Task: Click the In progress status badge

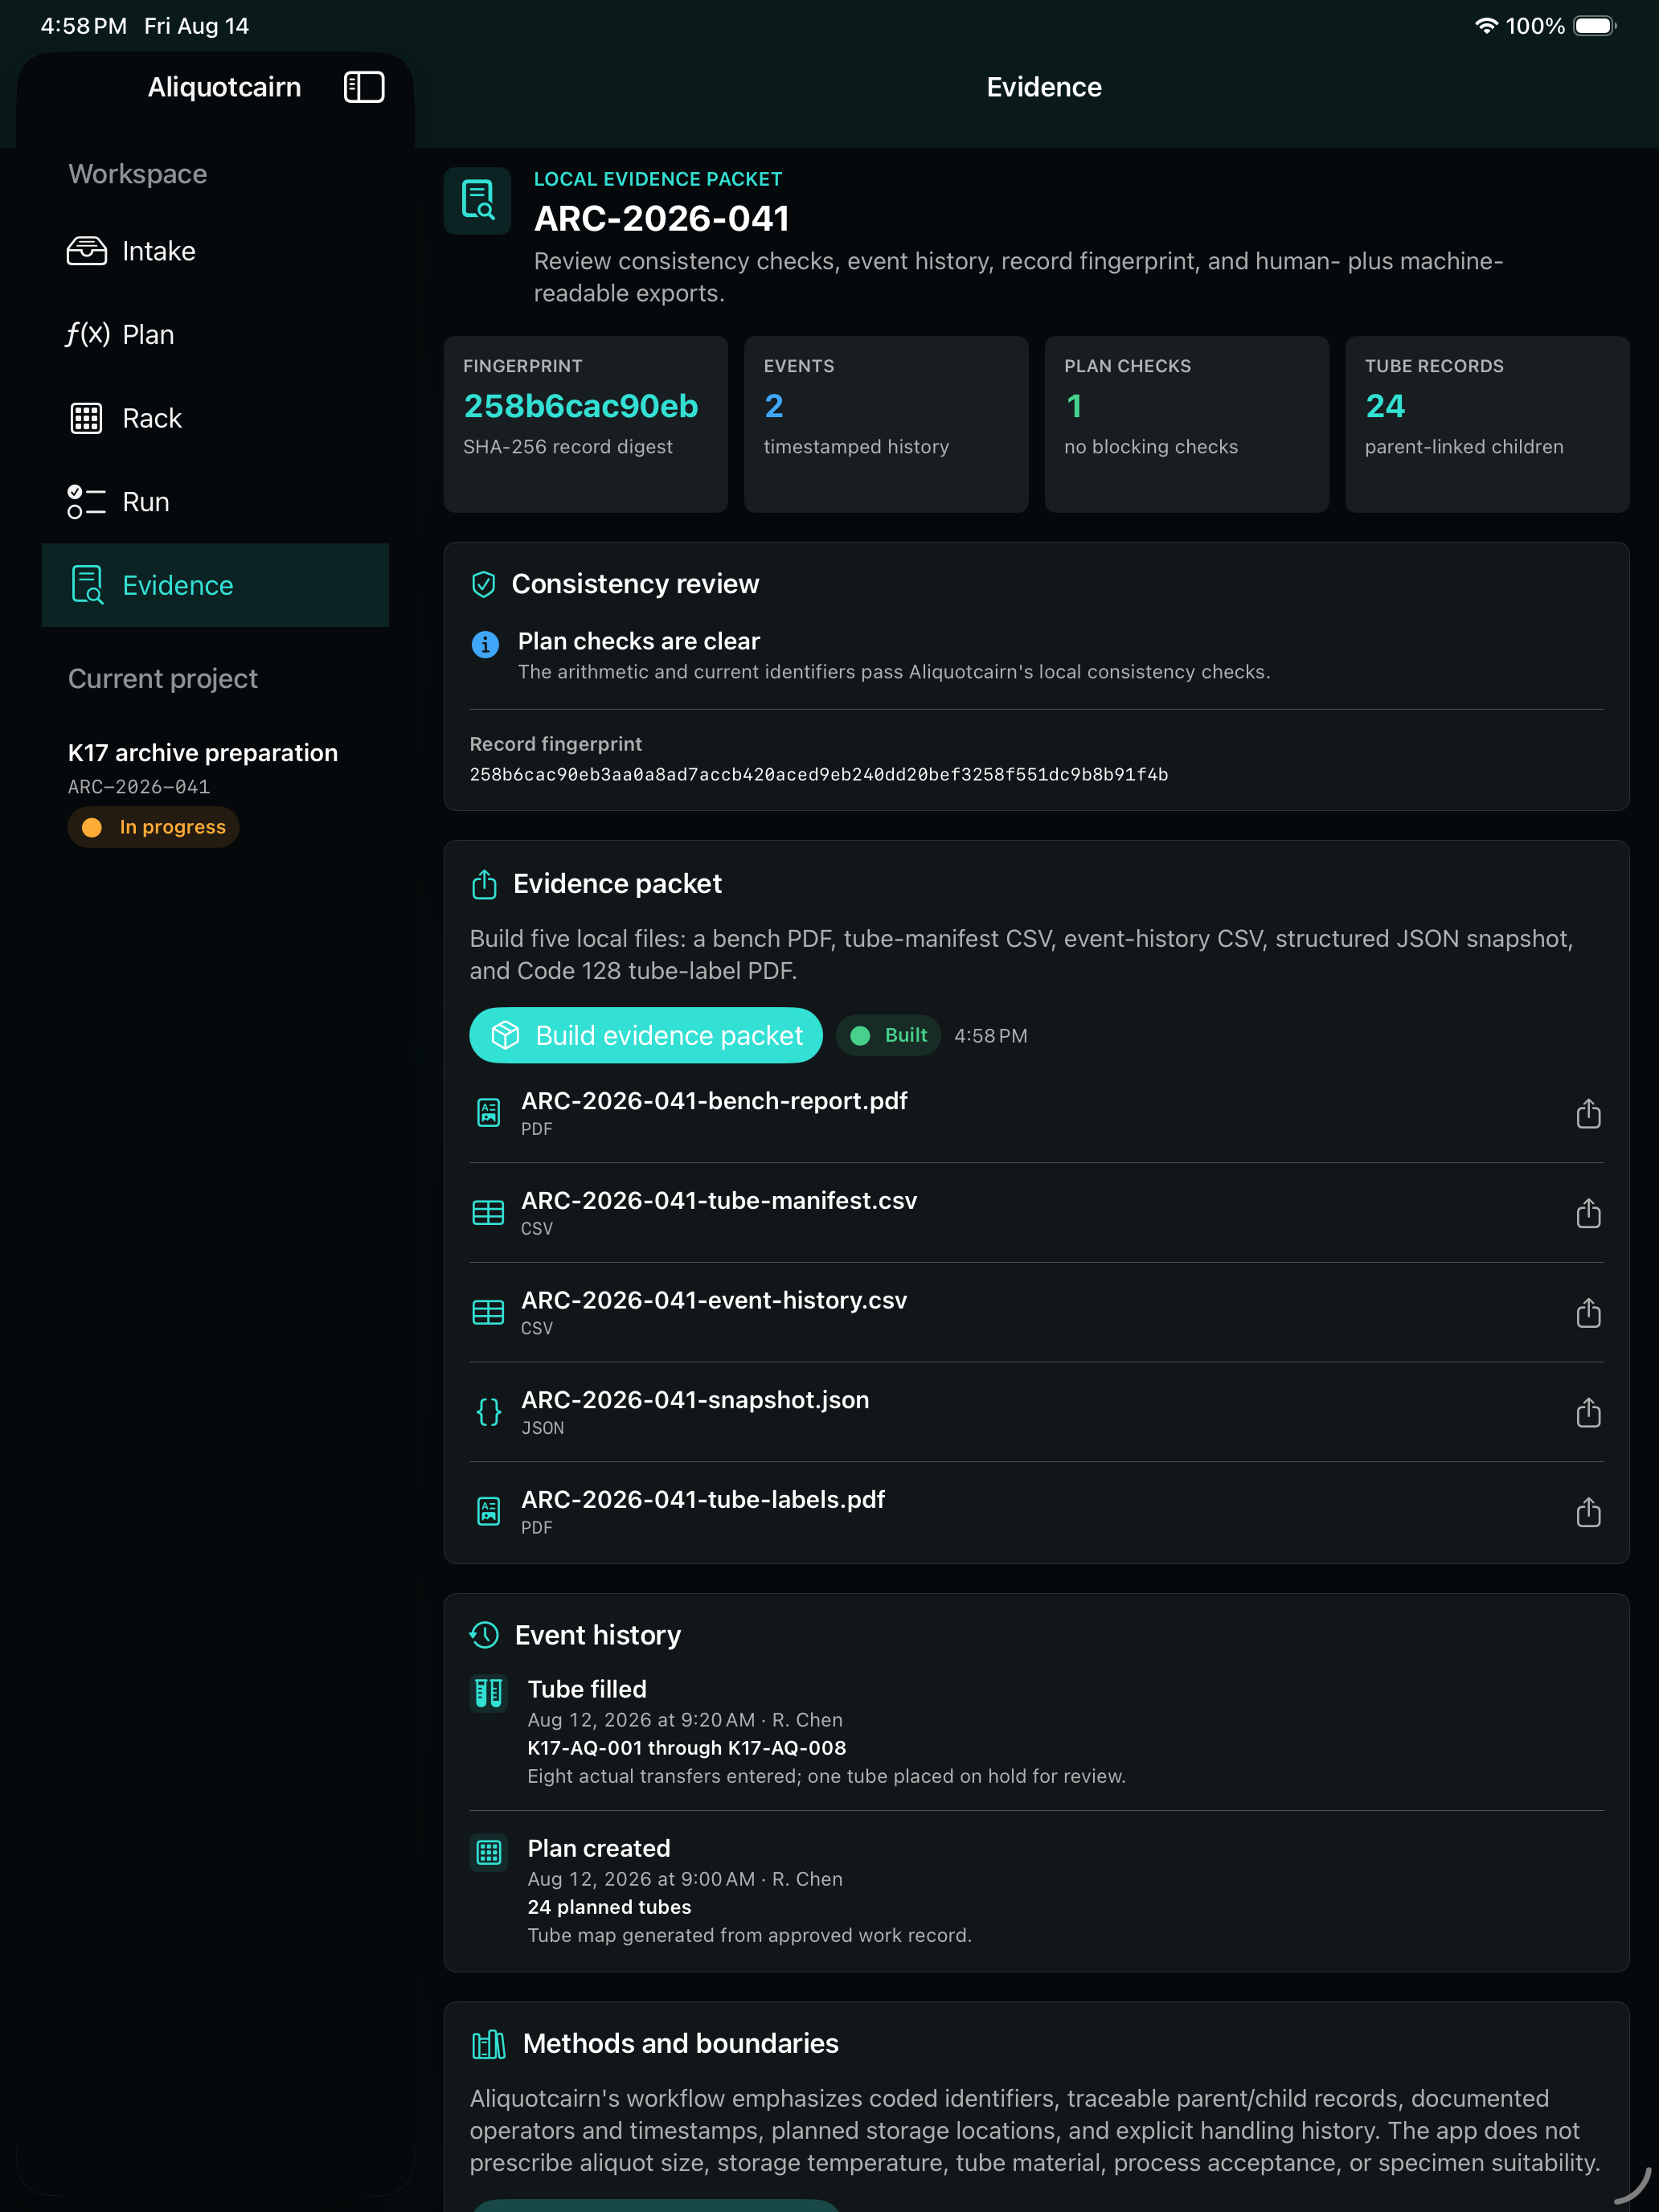Action: [x=154, y=827]
